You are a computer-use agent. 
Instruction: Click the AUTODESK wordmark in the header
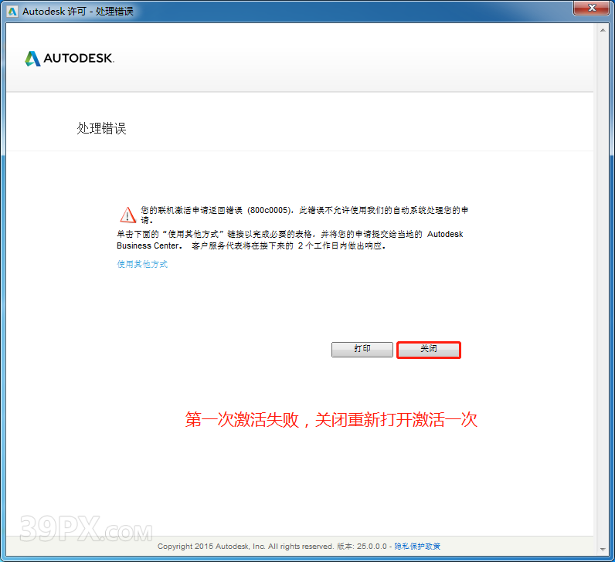(x=79, y=59)
